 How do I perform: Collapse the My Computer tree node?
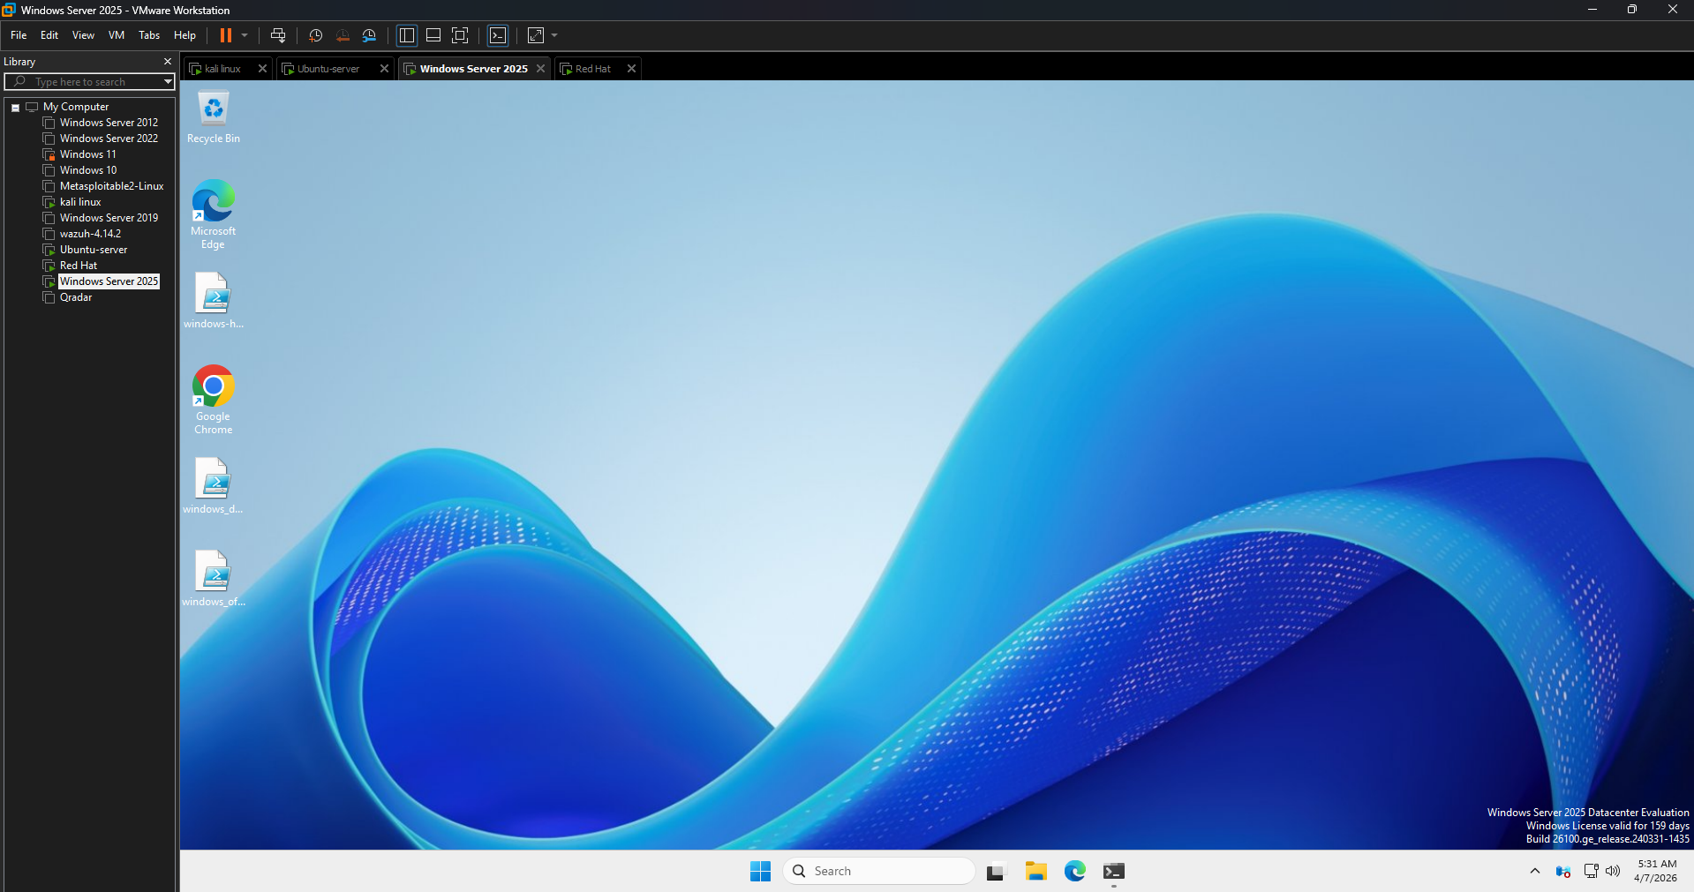coord(16,108)
